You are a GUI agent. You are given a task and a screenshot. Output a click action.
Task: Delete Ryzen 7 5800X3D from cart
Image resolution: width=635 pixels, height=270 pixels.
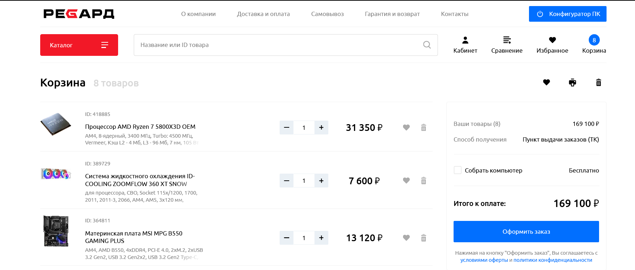423,127
